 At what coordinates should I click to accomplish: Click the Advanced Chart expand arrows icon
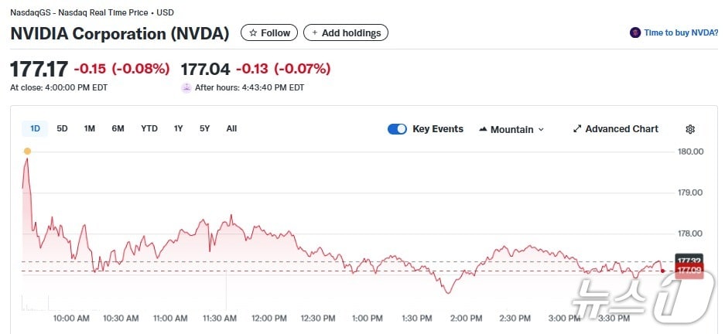577,129
